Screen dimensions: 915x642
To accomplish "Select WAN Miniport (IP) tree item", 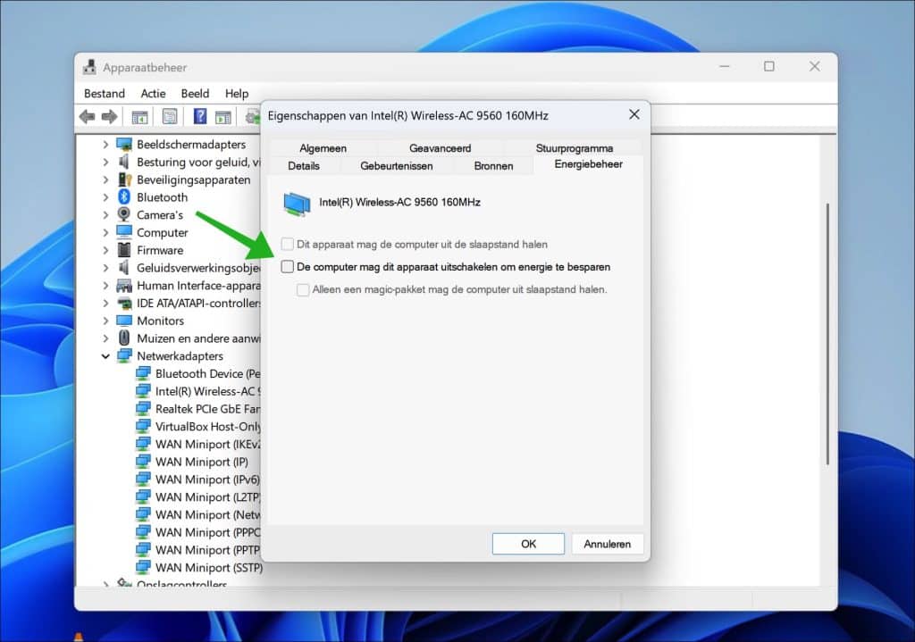I will coord(202,462).
